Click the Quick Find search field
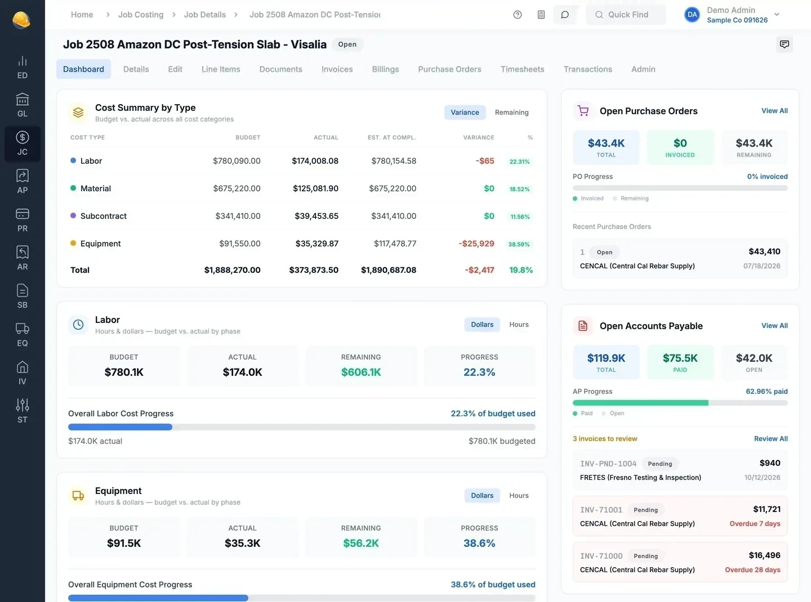 pos(626,15)
